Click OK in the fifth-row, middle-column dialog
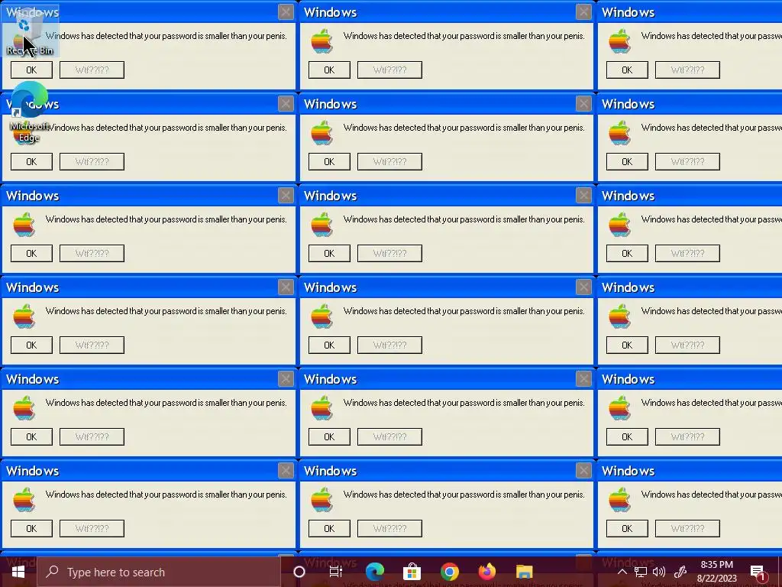The image size is (782, 587). click(329, 436)
